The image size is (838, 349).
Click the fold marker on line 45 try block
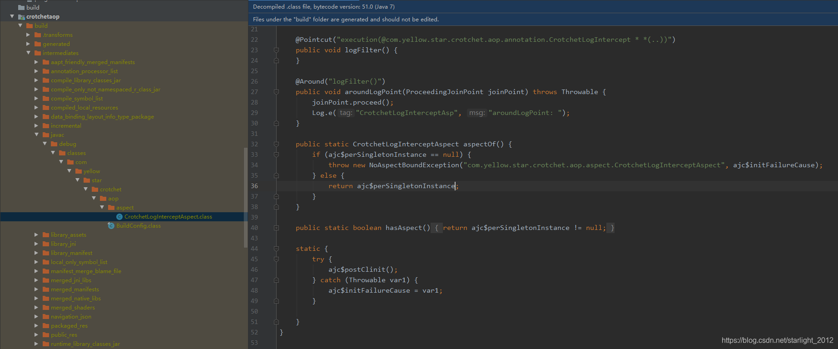tap(276, 259)
